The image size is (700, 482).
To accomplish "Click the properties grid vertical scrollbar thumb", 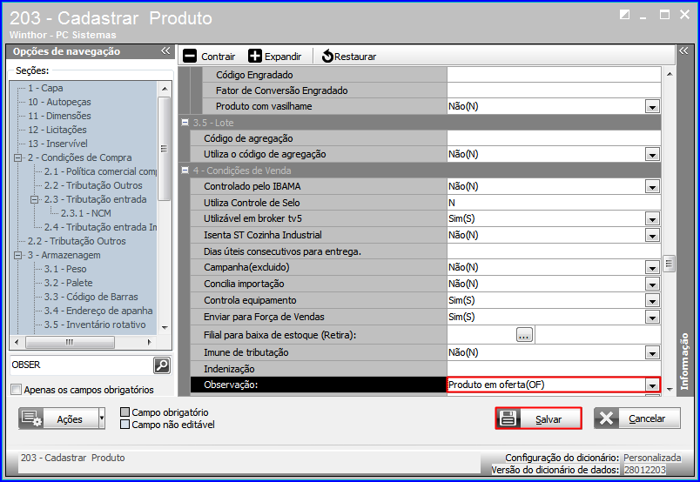I will pyautogui.click(x=669, y=264).
